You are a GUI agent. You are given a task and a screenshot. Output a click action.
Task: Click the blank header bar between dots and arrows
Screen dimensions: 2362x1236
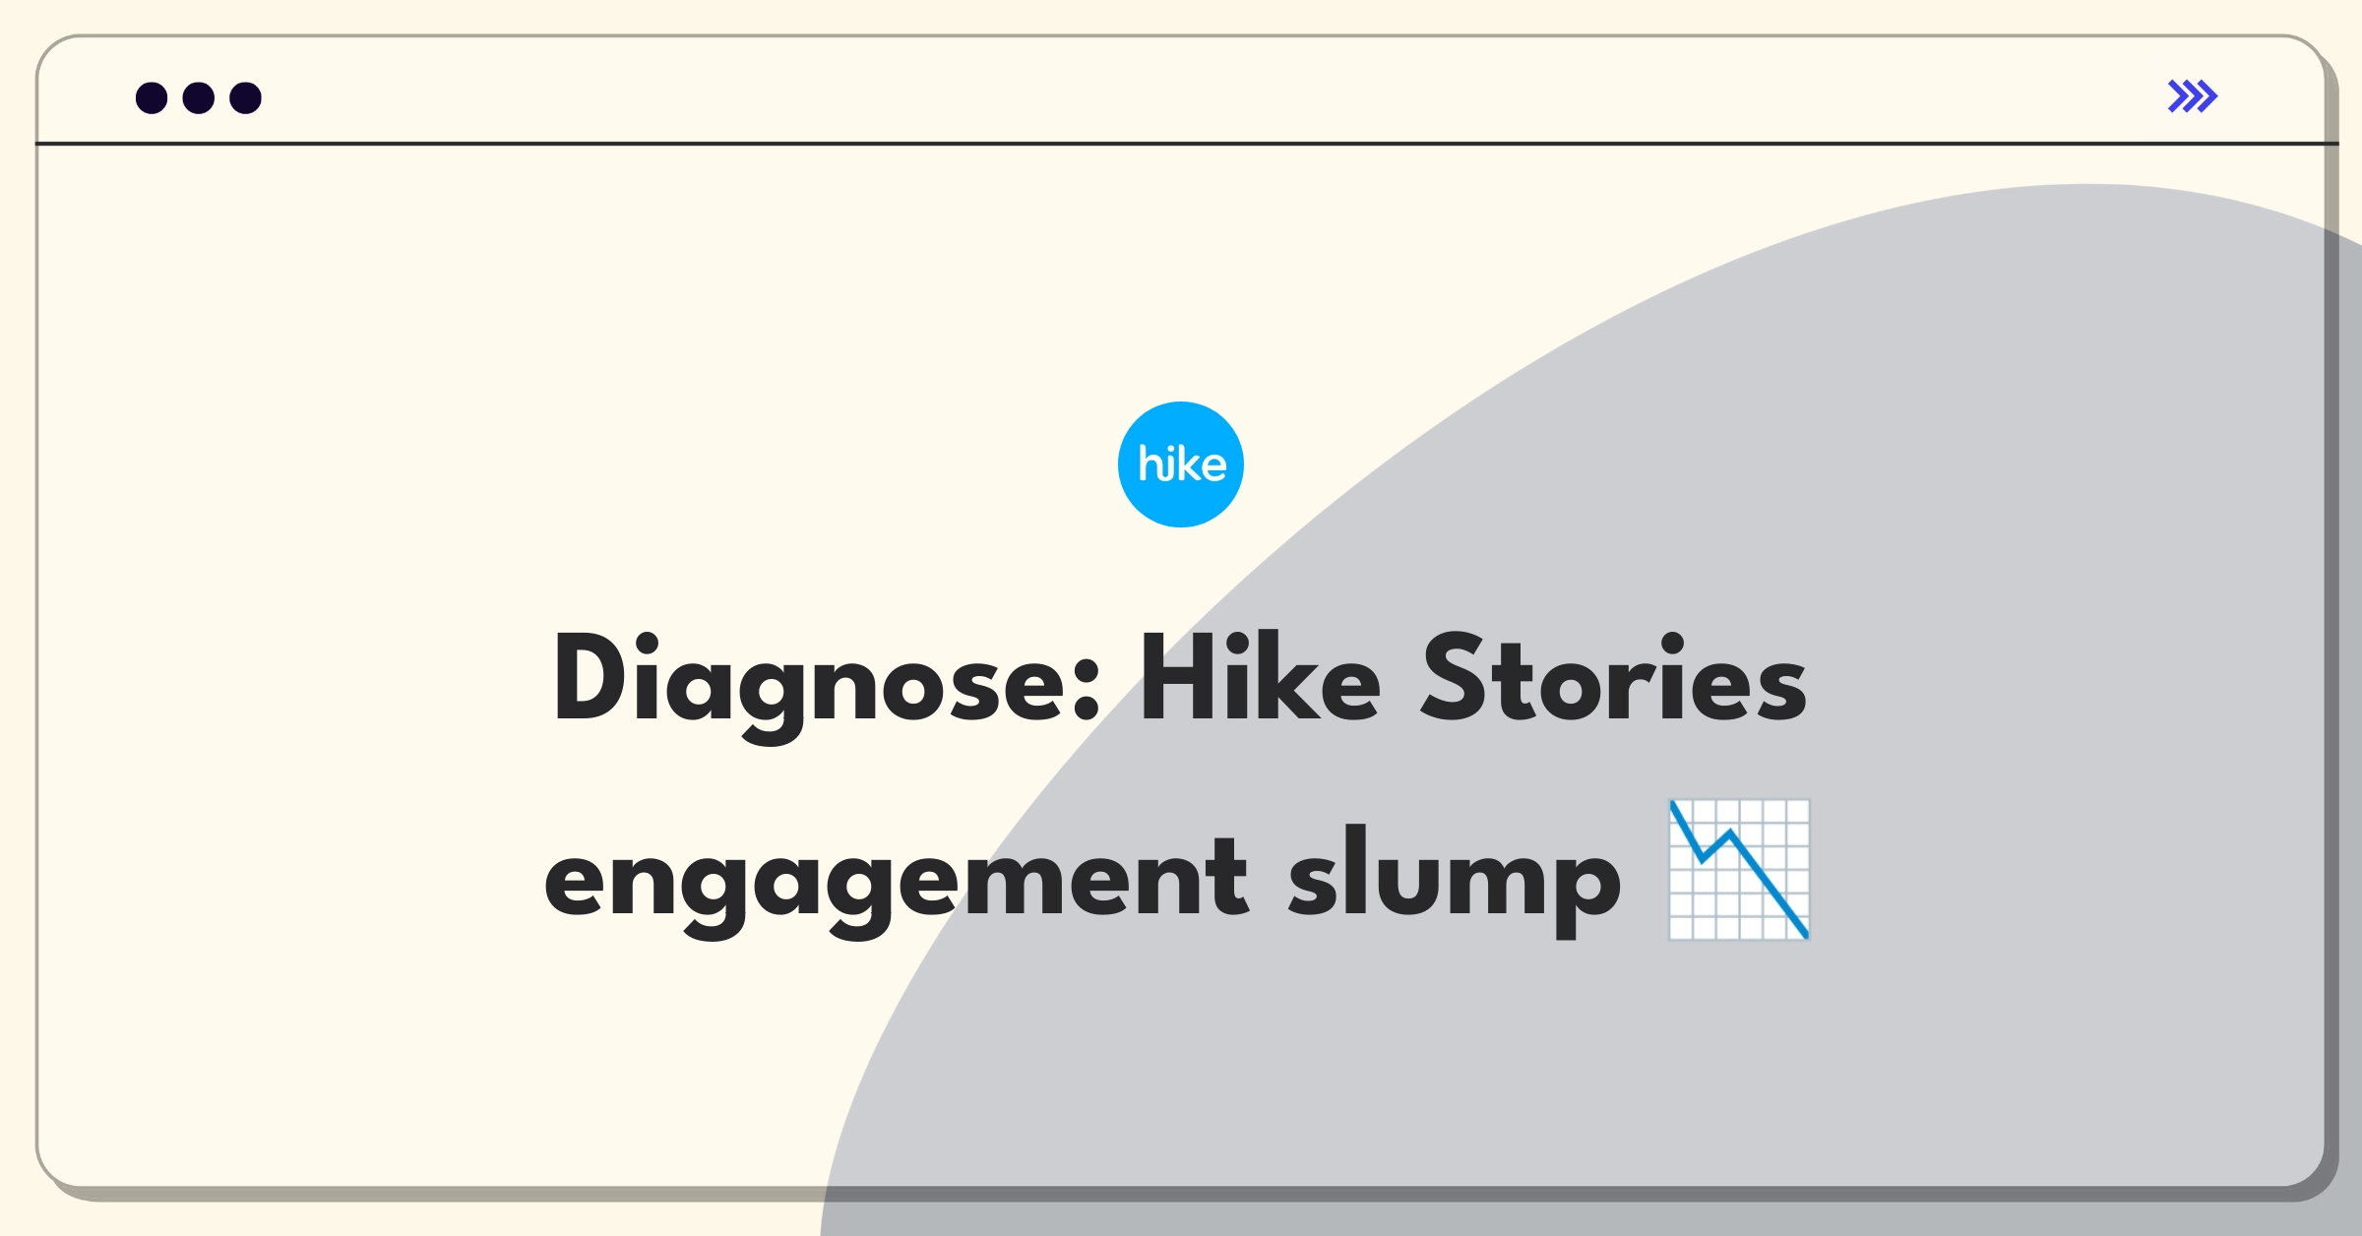pos(1211,96)
